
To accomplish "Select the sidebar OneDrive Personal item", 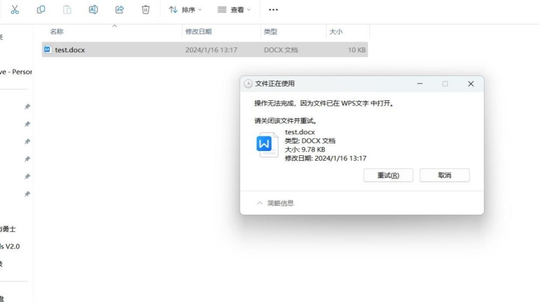I will point(16,72).
